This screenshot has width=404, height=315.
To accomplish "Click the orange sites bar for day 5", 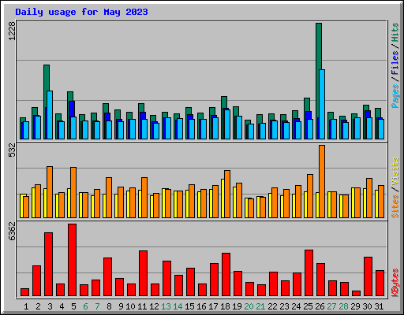I will (x=73, y=192).
